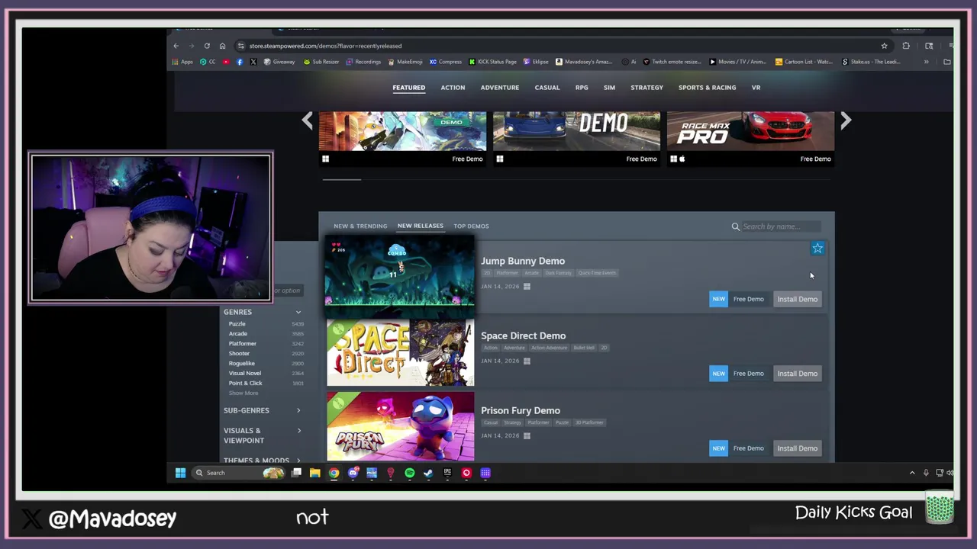Screen dimensions: 977x549
Task: Open Steam client from taskbar
Action: pos(428,473)
